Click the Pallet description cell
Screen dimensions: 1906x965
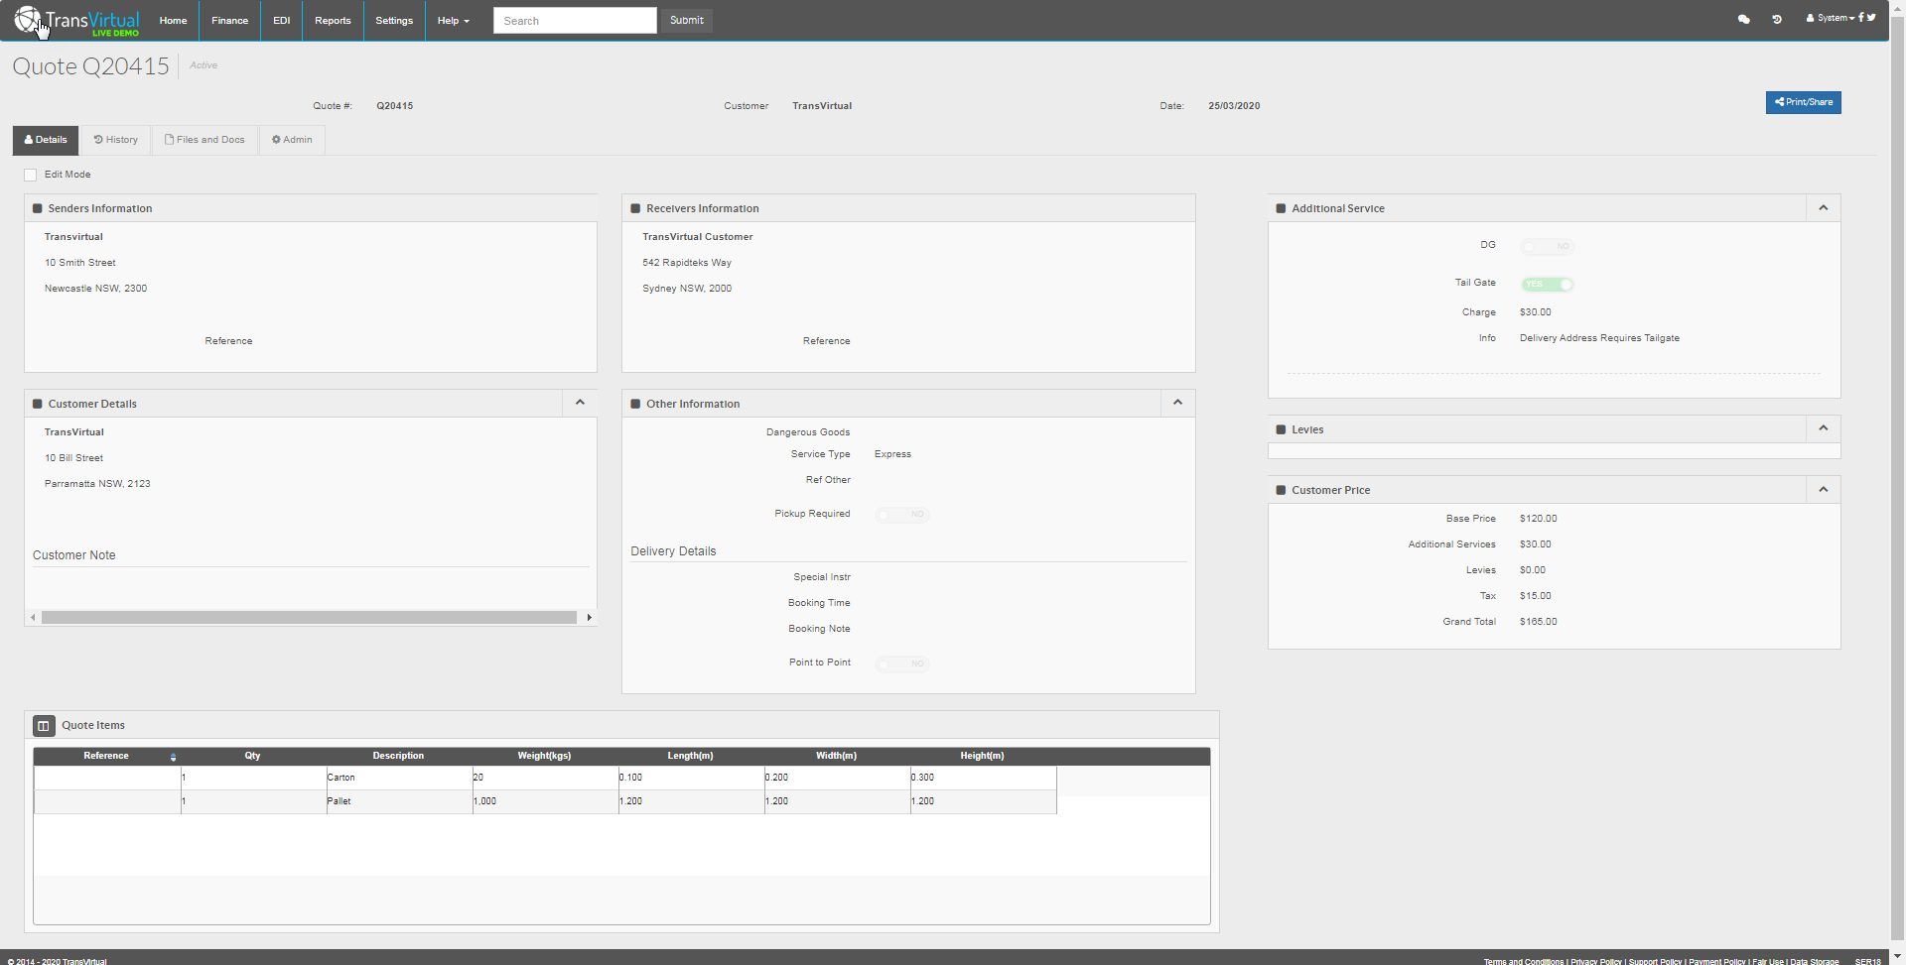[399, 801]
